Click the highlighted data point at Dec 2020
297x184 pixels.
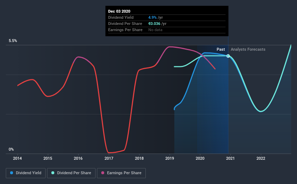tap(228, 56)
